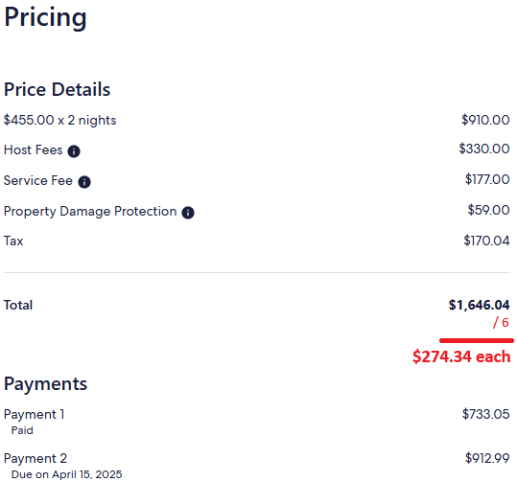Select the $455.00 x 2 nights line
This screenshot has height=482, width=517.
coord(59,120)
